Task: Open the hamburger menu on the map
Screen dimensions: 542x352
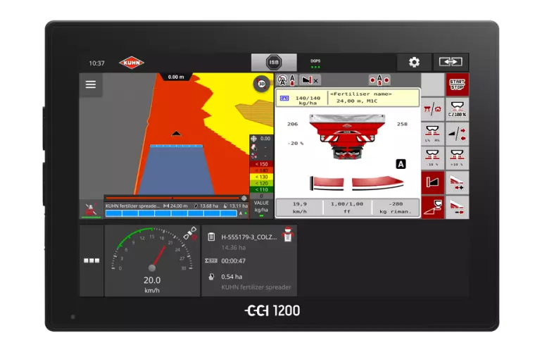Action: [x=91, y=84]
